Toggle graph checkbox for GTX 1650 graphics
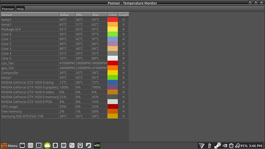The height and width of the screenshot is (149, 265). pyautogui.click(x=124, y=87)
